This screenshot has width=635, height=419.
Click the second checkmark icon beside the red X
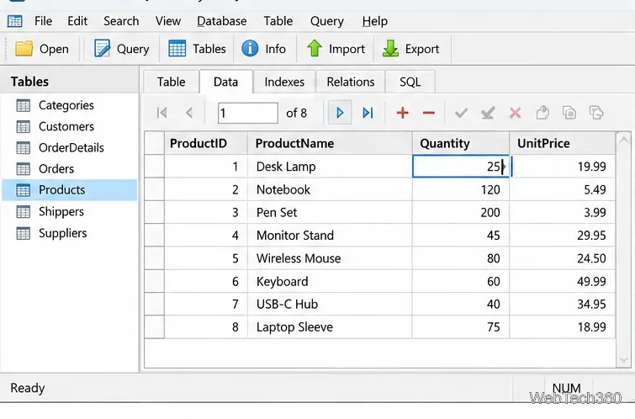click(488, 113)
